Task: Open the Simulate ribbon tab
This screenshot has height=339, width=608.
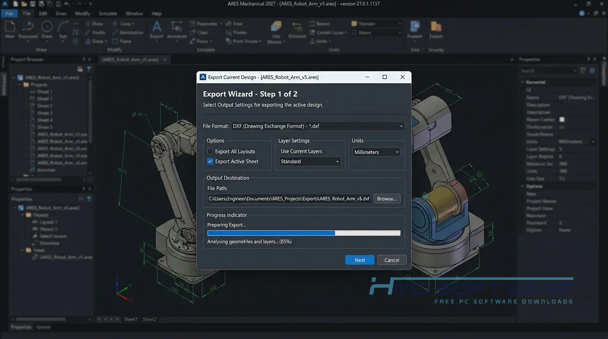Action: tap(108, 14)
